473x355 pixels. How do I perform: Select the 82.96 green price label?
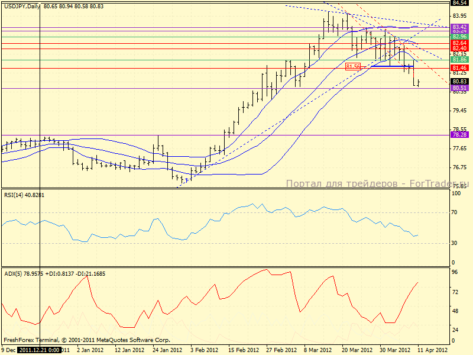point(459,37)
